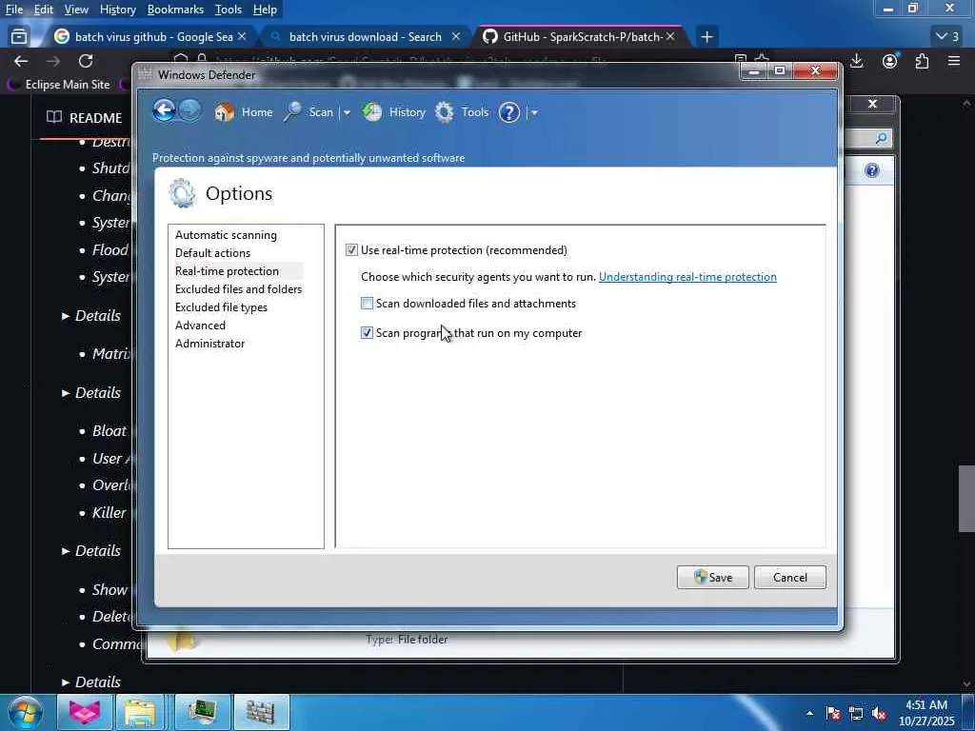The width and height of the screenshot is (975, 731).
Task: Click Explorer window search magnifier
Action: [881, 138]
